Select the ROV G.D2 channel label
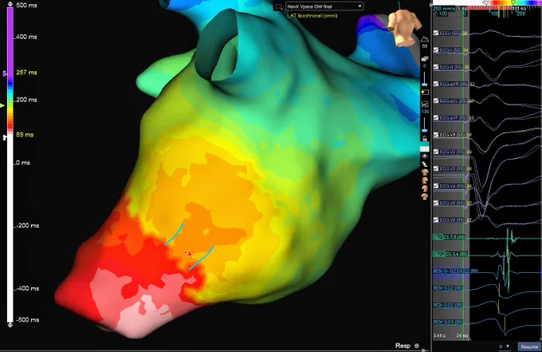Screen dimensions: 542x352 tap(448, 305)
